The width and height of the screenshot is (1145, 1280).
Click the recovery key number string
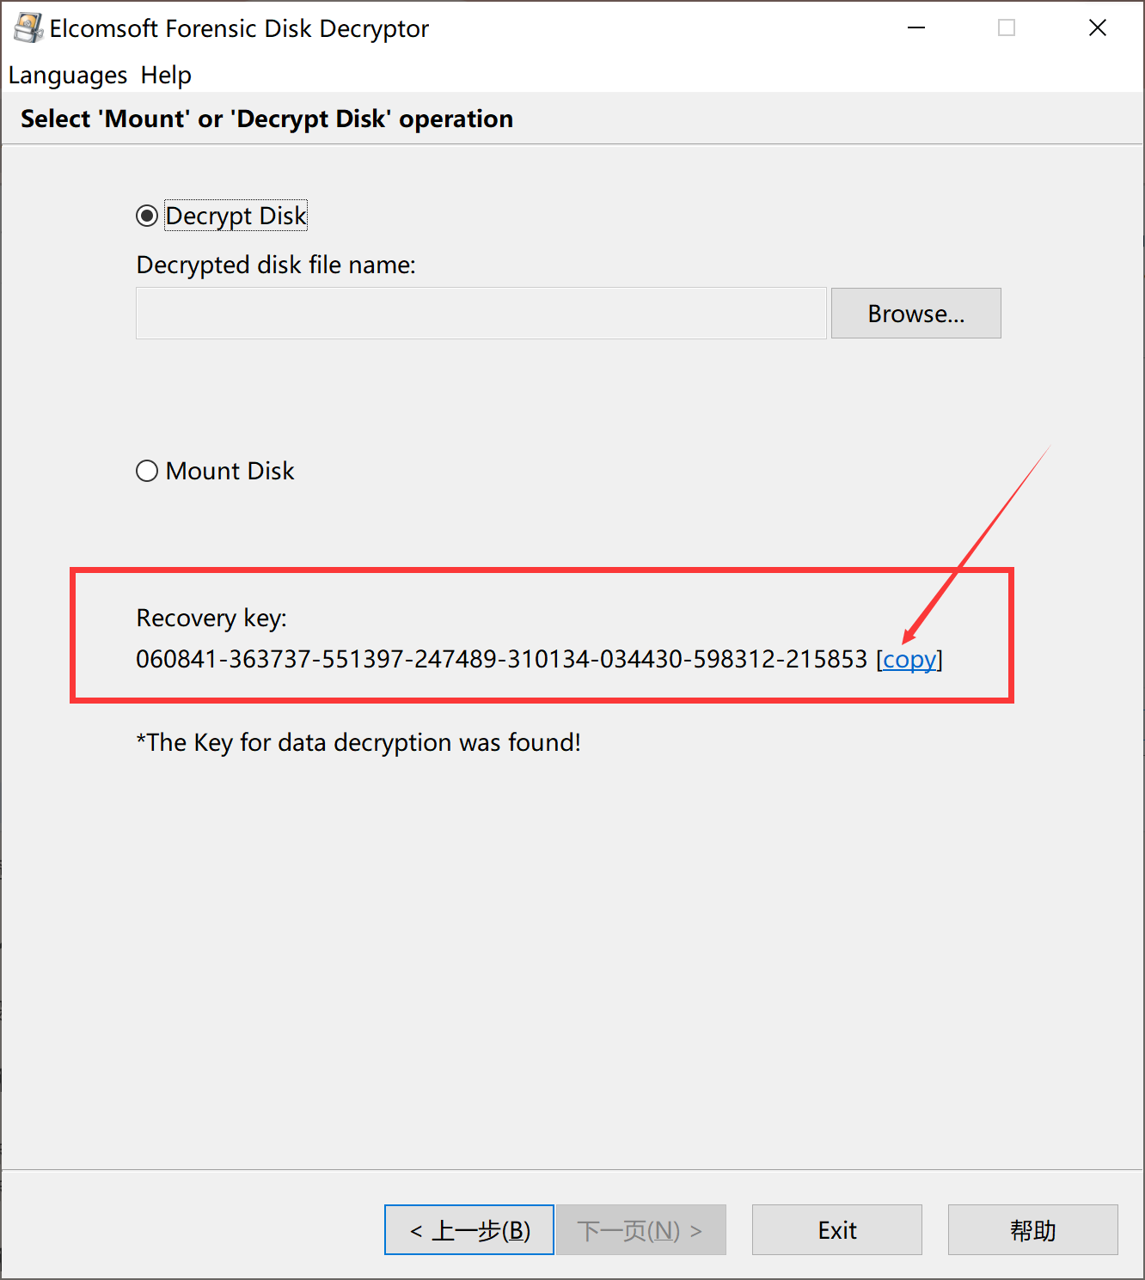(x=502, y=660)
